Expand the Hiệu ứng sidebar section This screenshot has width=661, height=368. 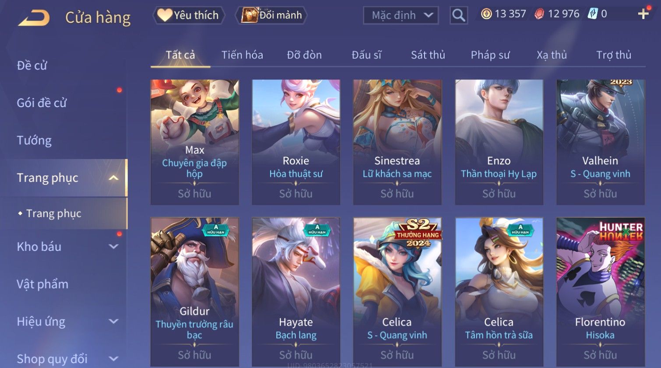[113, 322]
